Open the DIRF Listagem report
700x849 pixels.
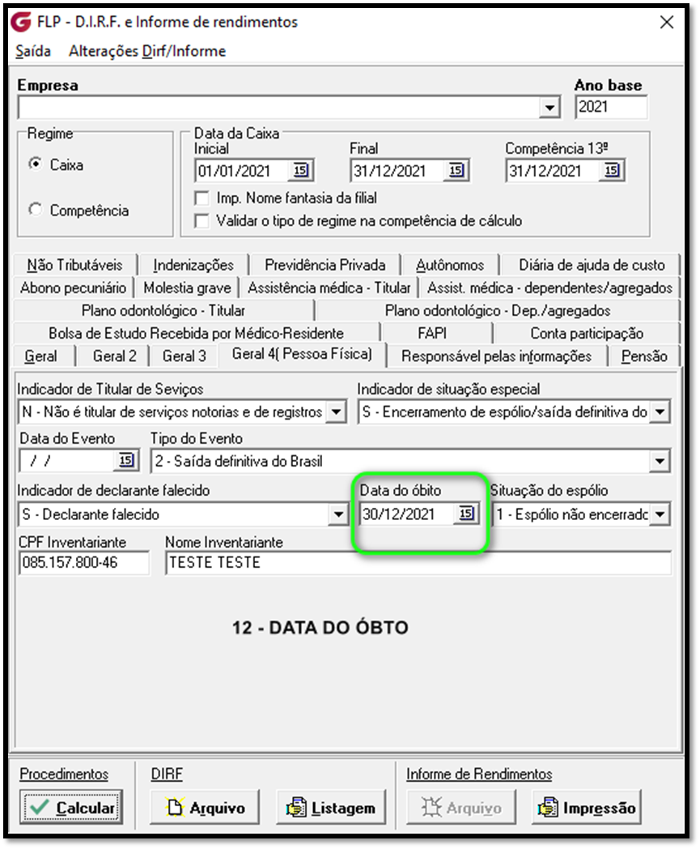(331, 808)
